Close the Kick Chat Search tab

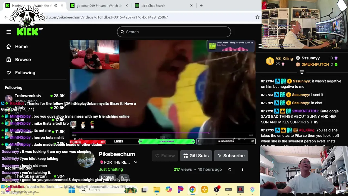coord(191,5)
